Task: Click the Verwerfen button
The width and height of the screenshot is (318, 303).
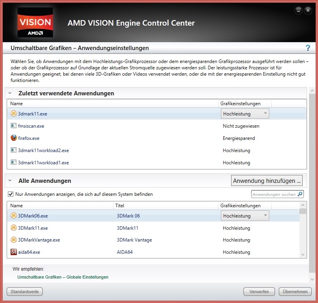Action: pos(259,292)
